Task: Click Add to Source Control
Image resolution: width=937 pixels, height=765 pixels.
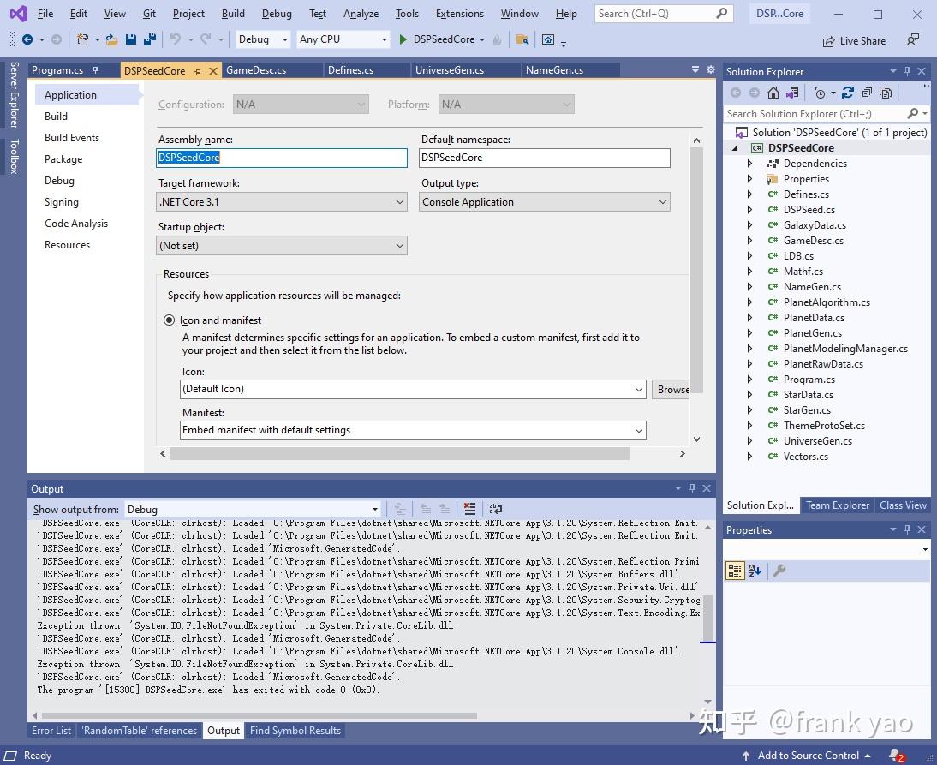Action: (807, 756)
